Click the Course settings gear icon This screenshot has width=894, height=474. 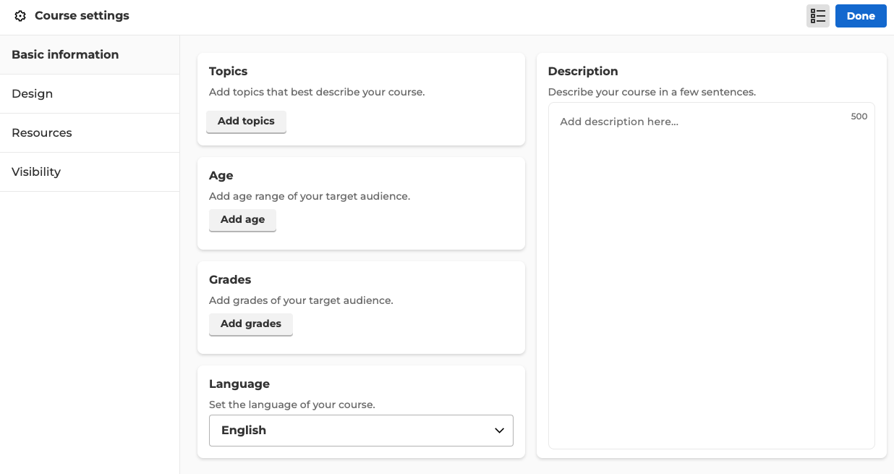pyautogui.click(x=20, y=16)
